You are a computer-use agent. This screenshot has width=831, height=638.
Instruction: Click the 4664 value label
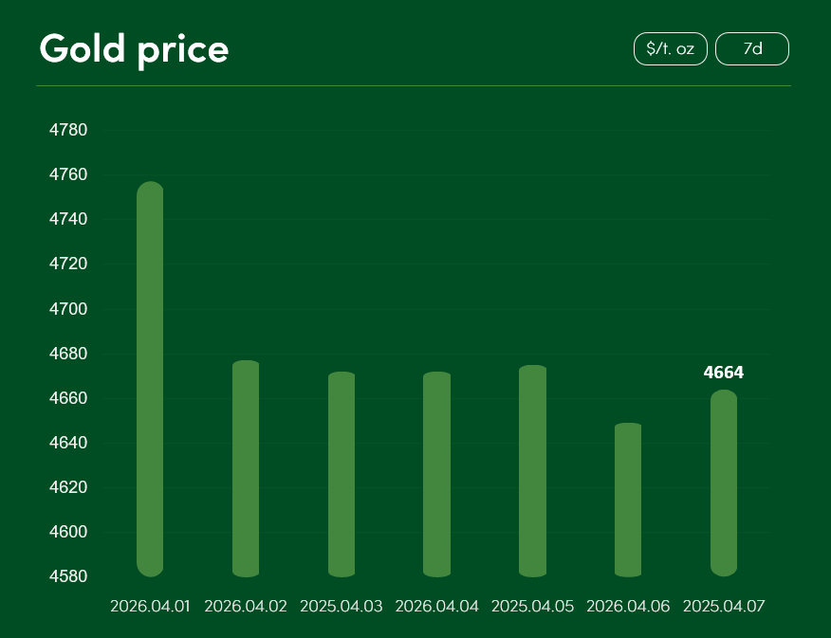pyautogui.click(x=724, y=373)
